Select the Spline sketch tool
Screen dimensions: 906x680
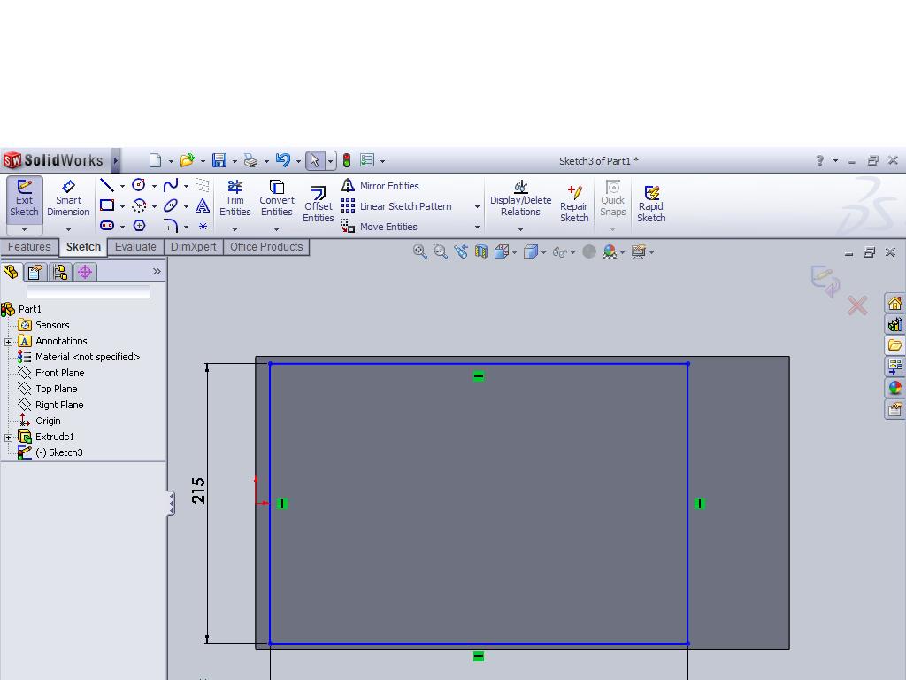point(171,185)
